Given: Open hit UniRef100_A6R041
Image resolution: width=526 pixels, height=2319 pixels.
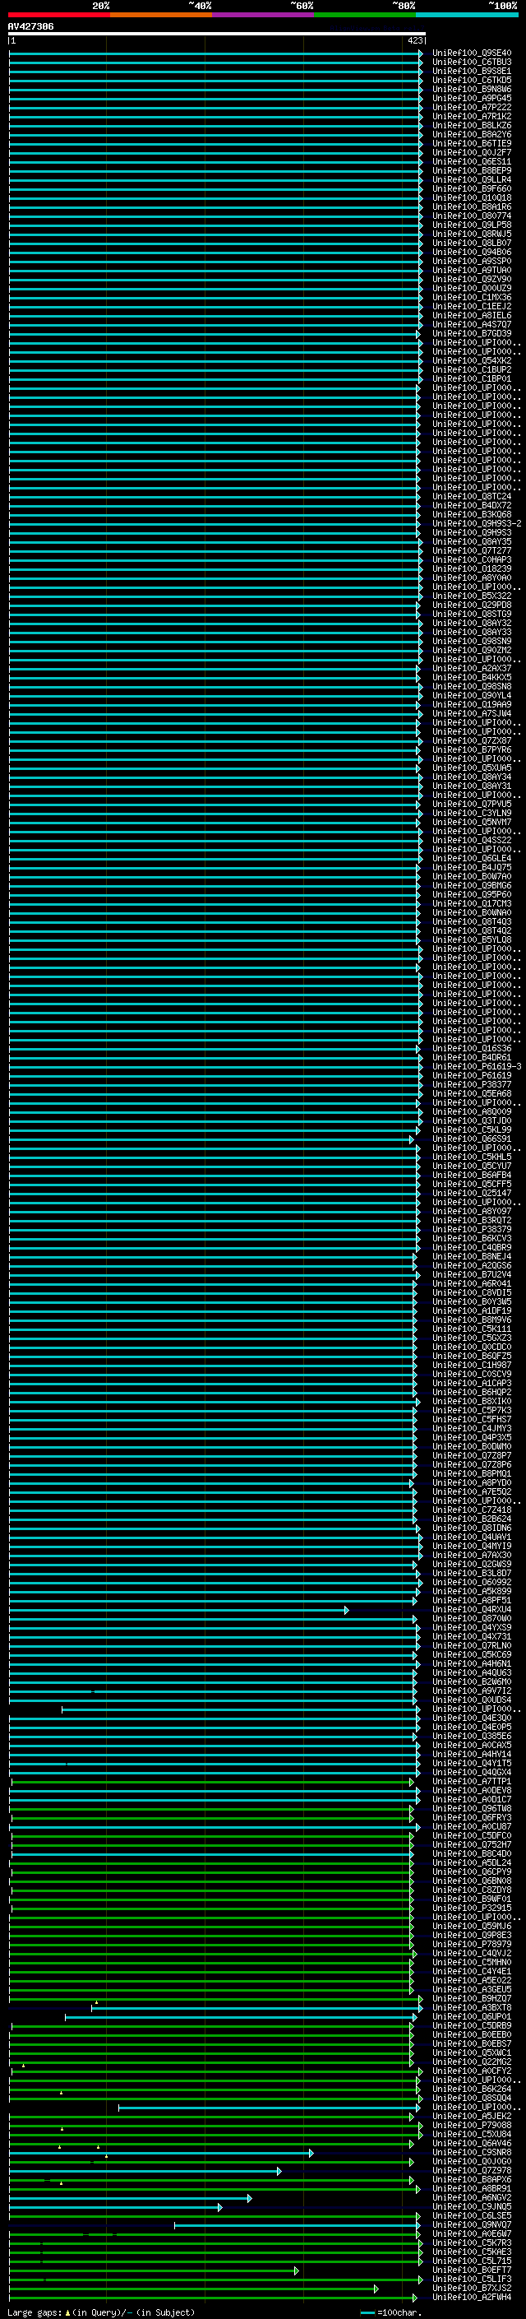Looking at the screenshot, I should click(472, 1284).
